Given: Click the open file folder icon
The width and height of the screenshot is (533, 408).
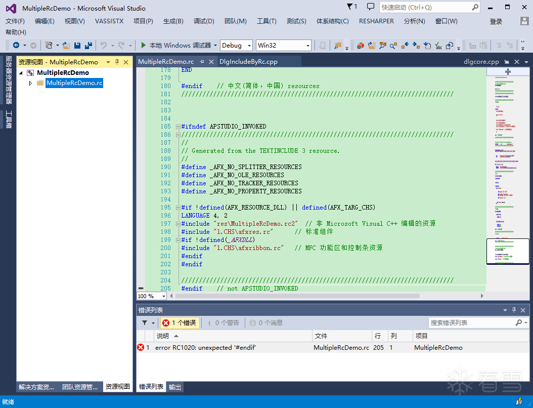Looking at the screenshot, I should click(66, 45).
